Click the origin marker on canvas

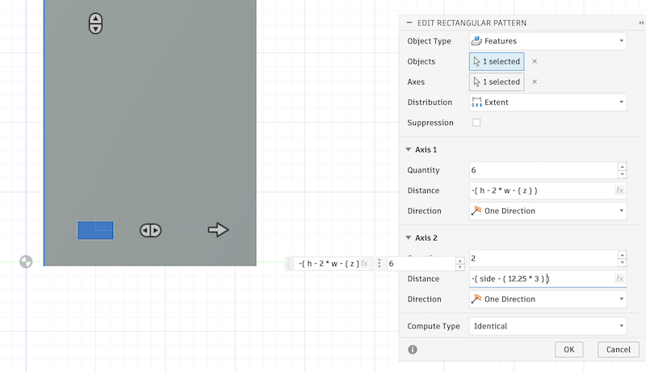click(26, 261)
